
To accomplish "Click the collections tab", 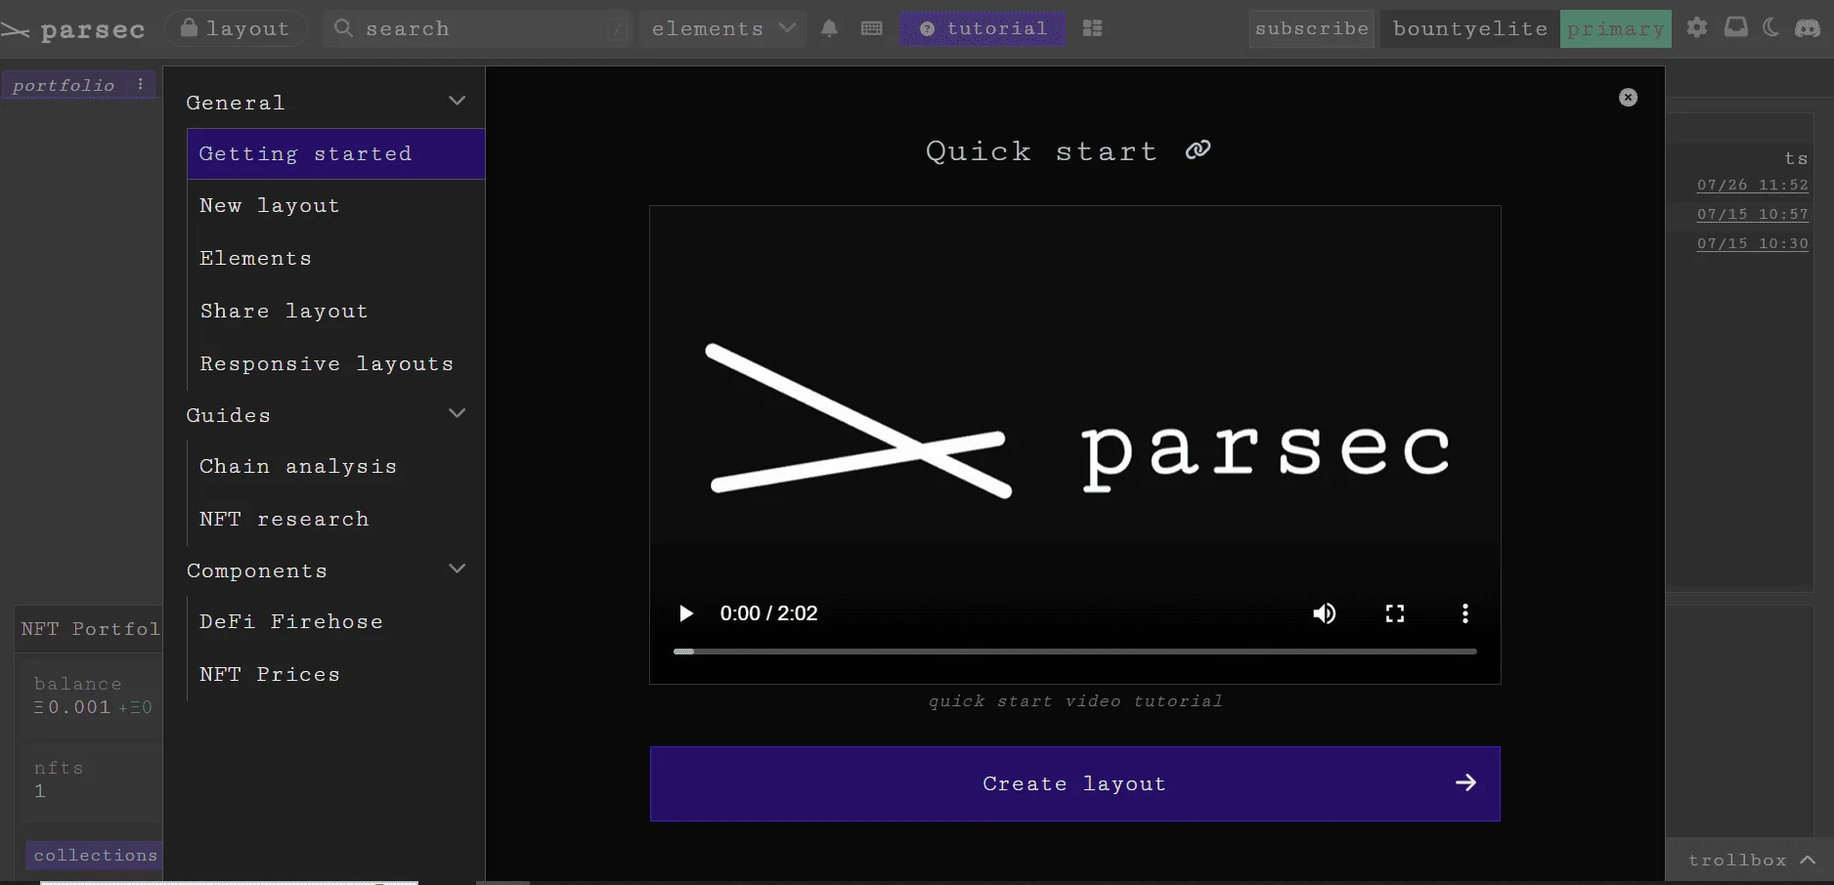I will pyautogui.click(x=95, y=855).
